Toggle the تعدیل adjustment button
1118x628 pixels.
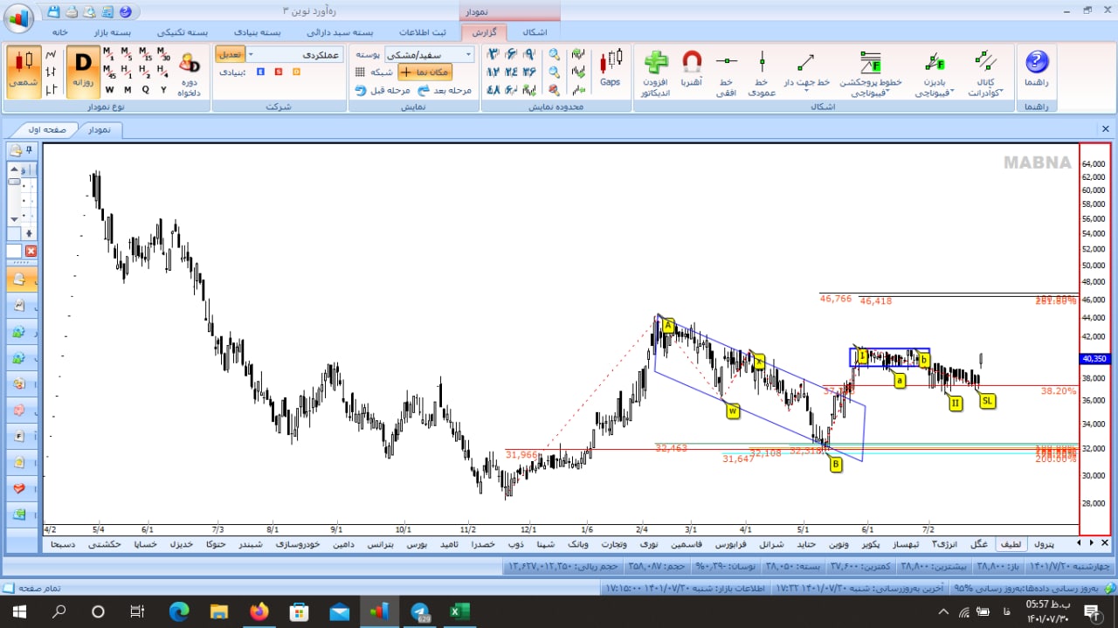231,54
